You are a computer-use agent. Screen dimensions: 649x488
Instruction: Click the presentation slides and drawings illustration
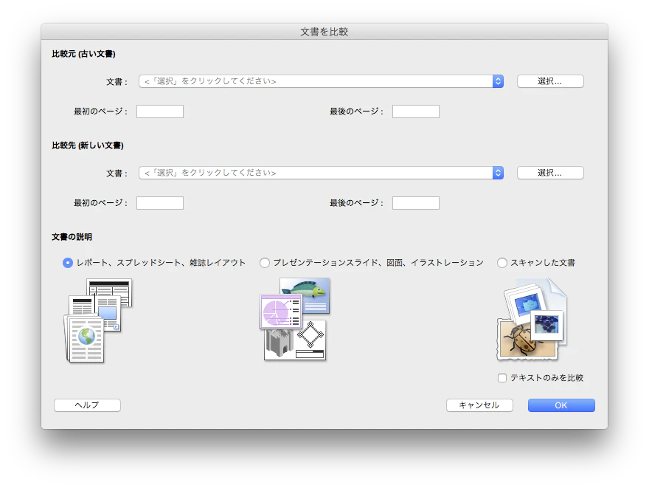point(295,319)
